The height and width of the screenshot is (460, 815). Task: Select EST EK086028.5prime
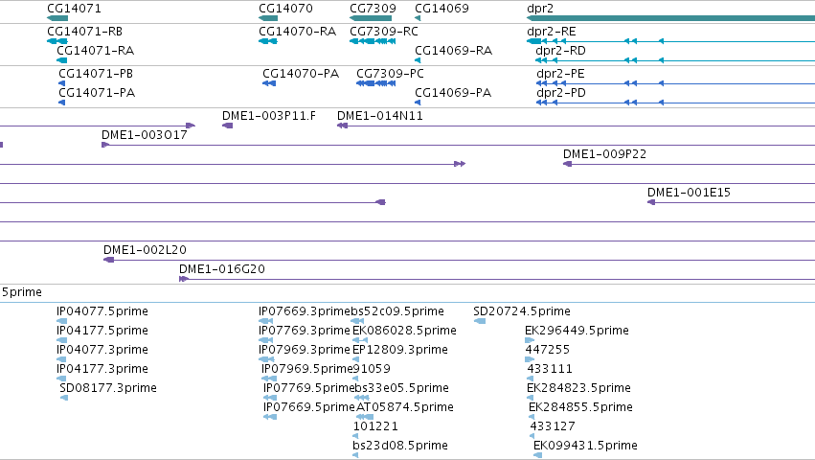(404, 331)
